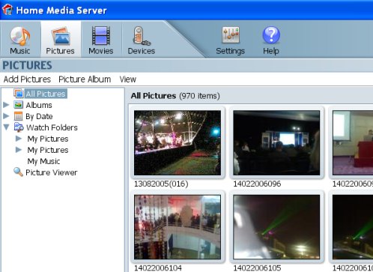Select All Pictures in the tree
Screen dimensions: 373x272
[x=46, y=94]
